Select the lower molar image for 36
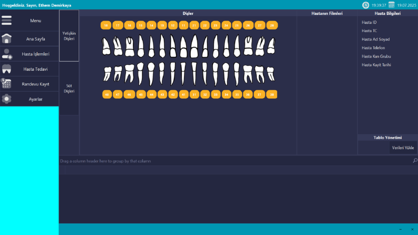This screenshot has height=235, width=418. pyautogui.click(x=248, y=74)
